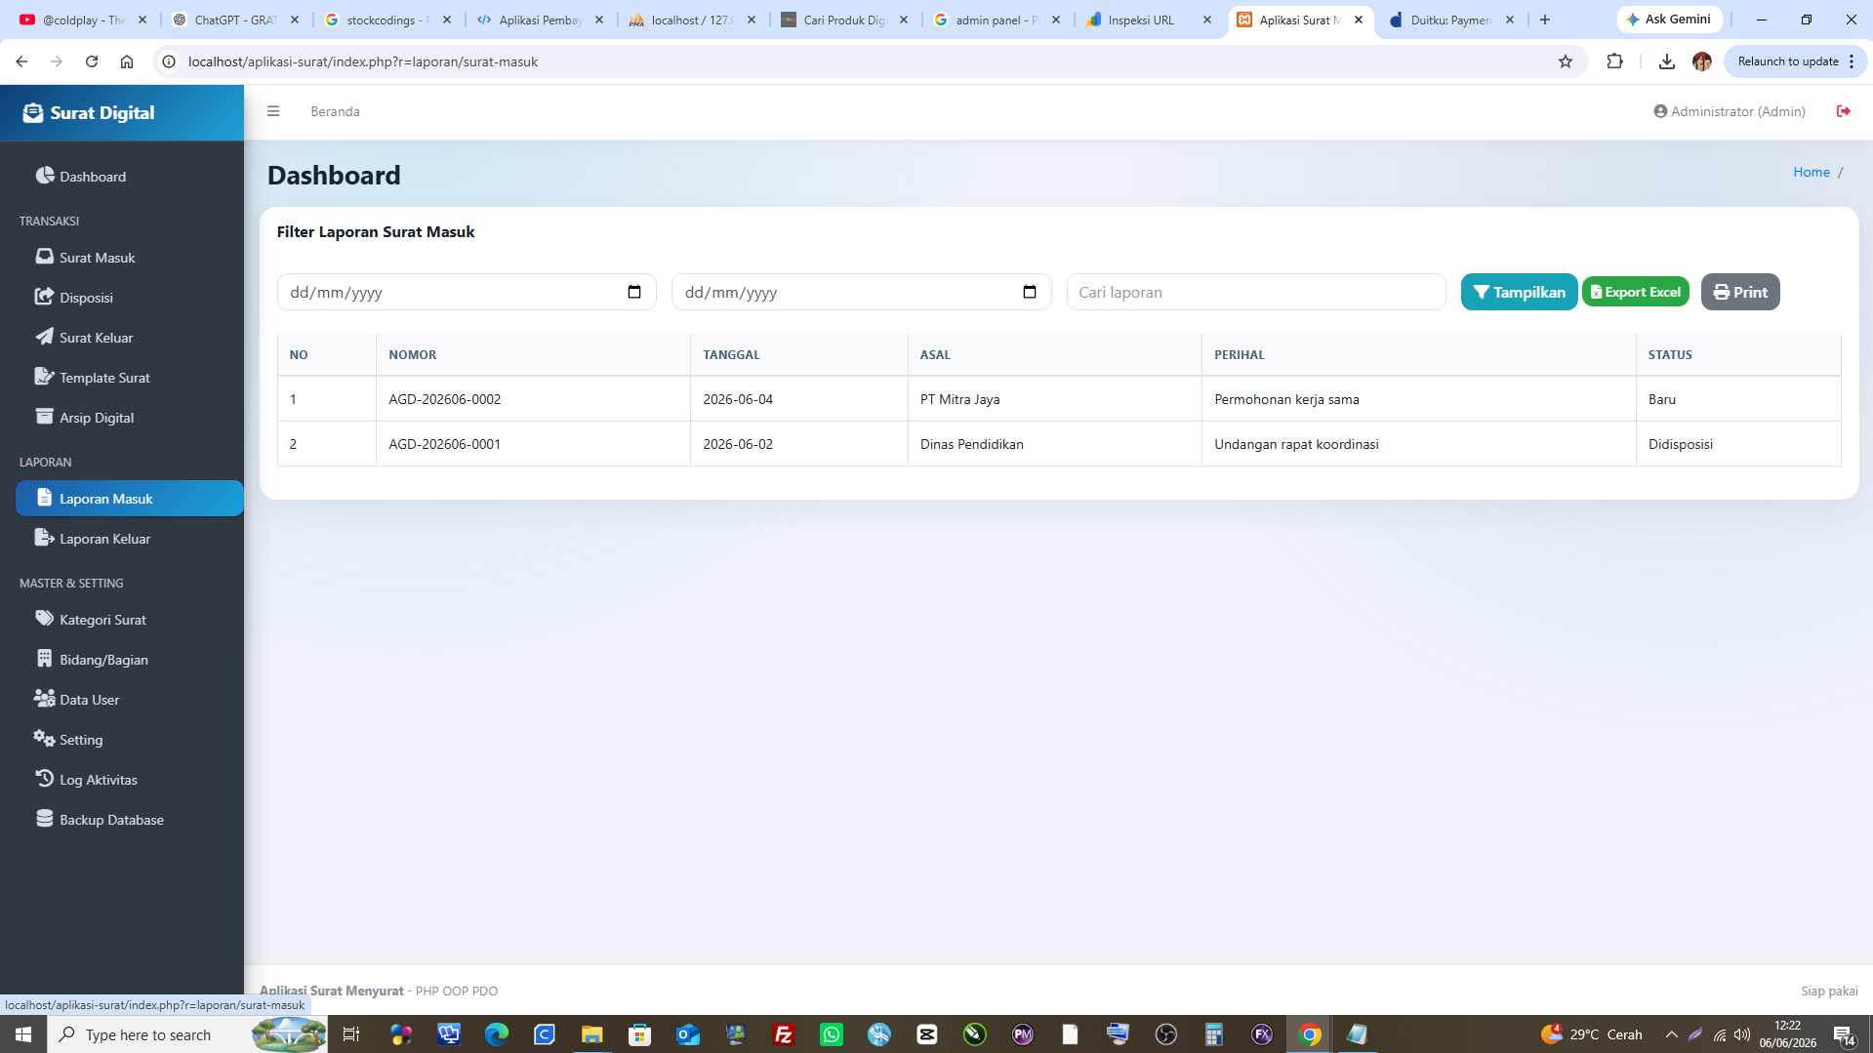Viewport: 1873px width, 1053px height.
Task: Open Microsoft Edge from taskbar
Action: click(x=497, y=1034)
